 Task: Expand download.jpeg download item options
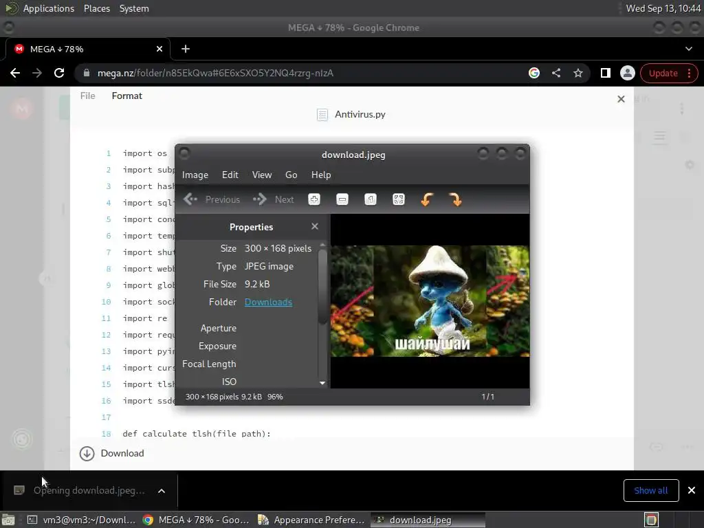(162, 491)
